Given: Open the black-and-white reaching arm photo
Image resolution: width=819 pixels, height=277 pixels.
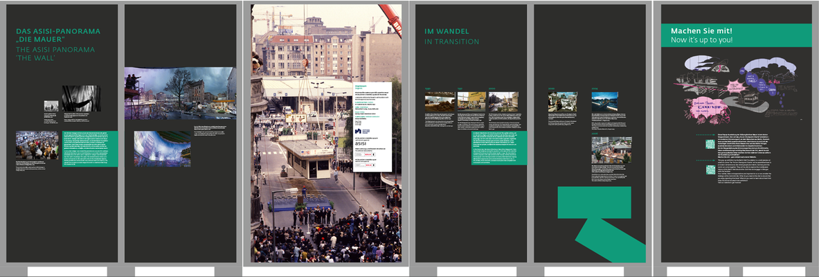Looking at the screenshot, I should click(82, 98).
